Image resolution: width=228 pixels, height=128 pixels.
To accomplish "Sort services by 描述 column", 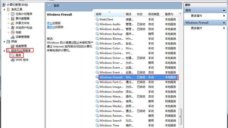I will pos(130,14).
